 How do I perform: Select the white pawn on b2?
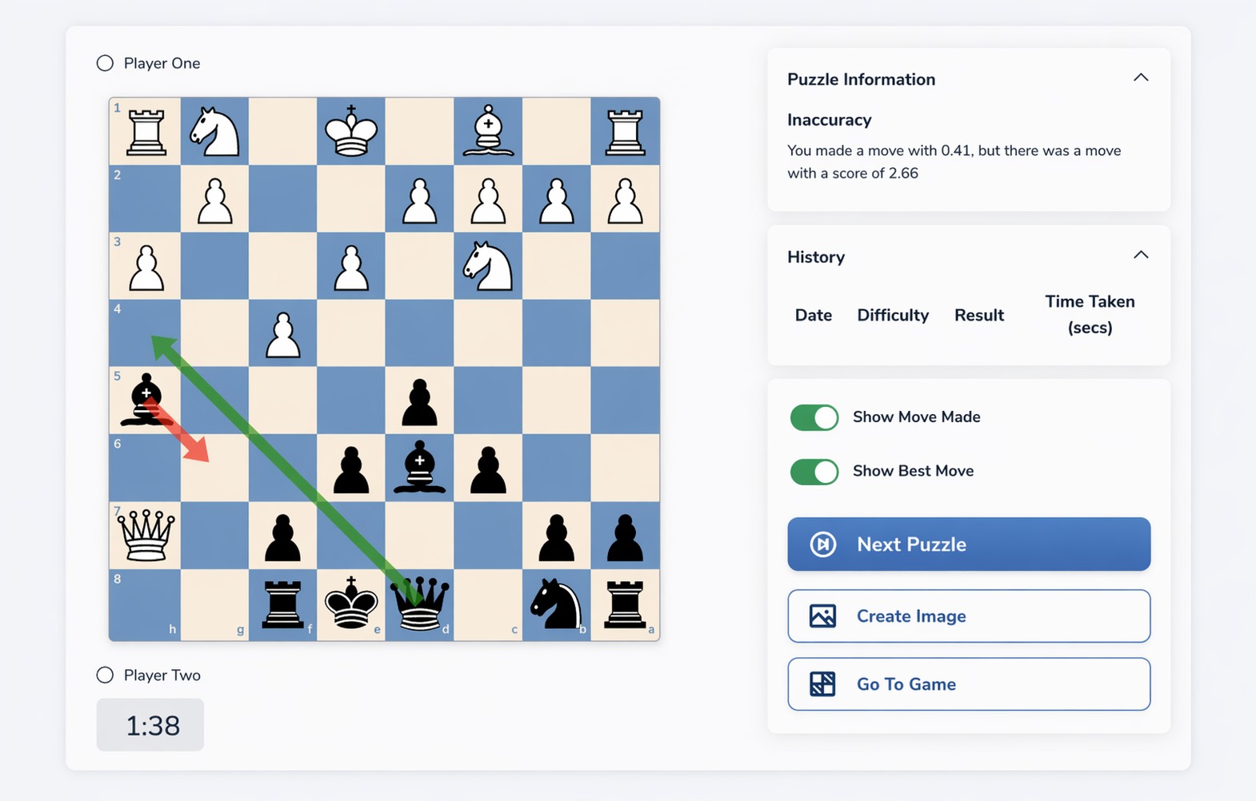557,200
